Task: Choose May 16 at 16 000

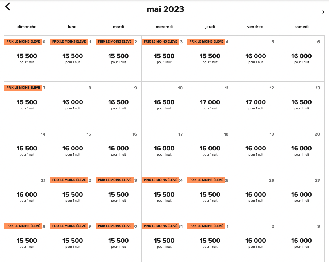Action: pos(118,150)
